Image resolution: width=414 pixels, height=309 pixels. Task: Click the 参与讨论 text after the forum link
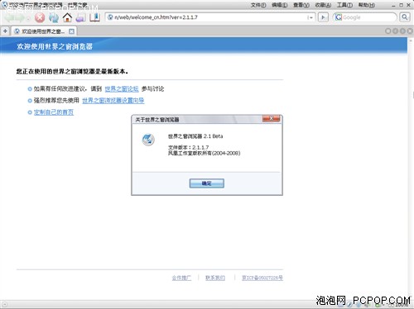coord(152,89)
